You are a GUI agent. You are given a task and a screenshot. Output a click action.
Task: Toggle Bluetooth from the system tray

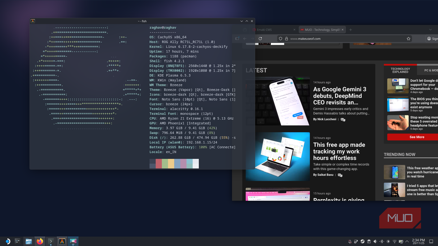[x=382, y=241]
